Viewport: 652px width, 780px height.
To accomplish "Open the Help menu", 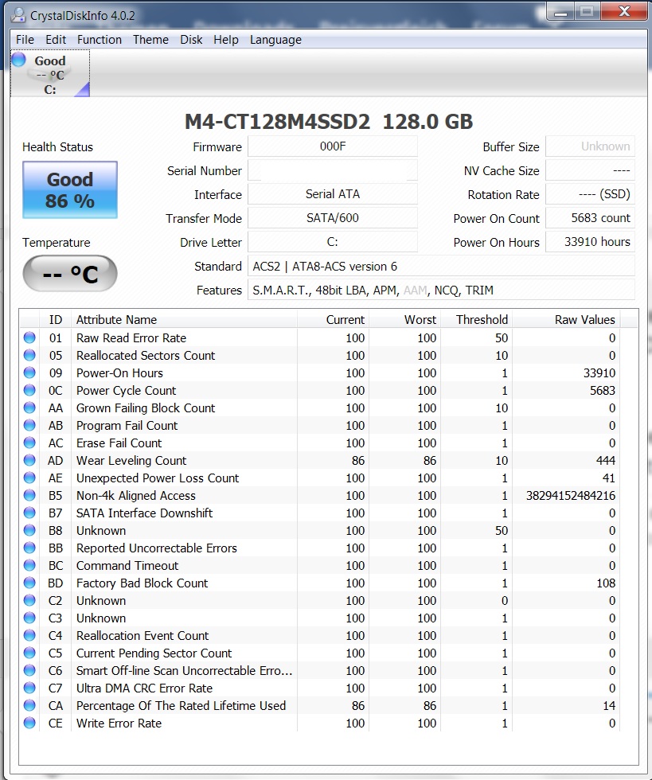I will tap(226, 40).
